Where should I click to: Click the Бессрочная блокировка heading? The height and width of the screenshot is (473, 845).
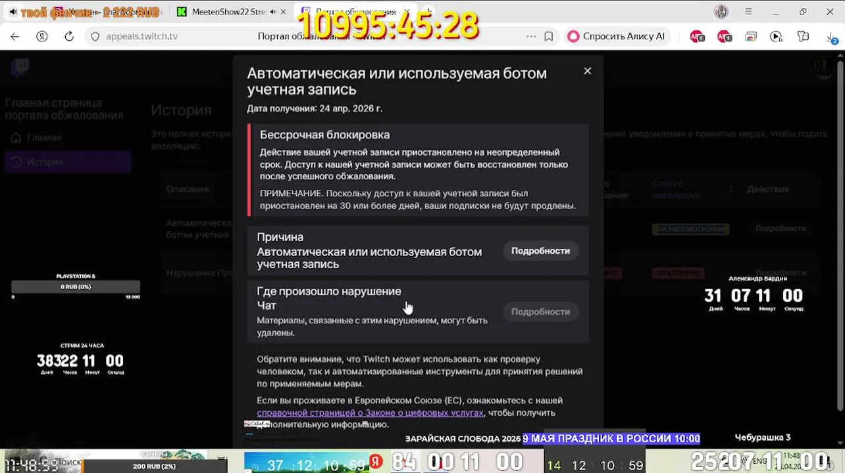coord(324,135)
